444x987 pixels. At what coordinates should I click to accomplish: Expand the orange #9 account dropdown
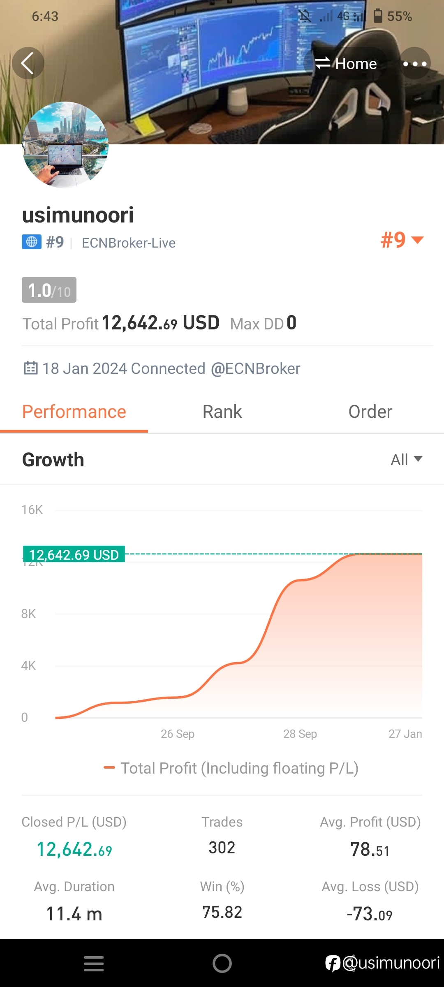coord(402,240)
